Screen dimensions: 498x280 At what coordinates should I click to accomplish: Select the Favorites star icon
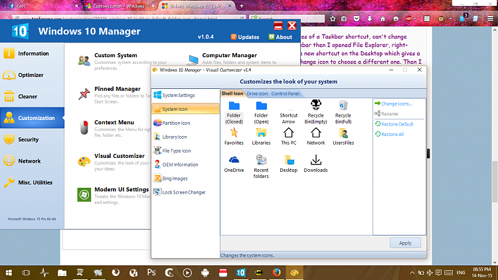coord(234,133)
